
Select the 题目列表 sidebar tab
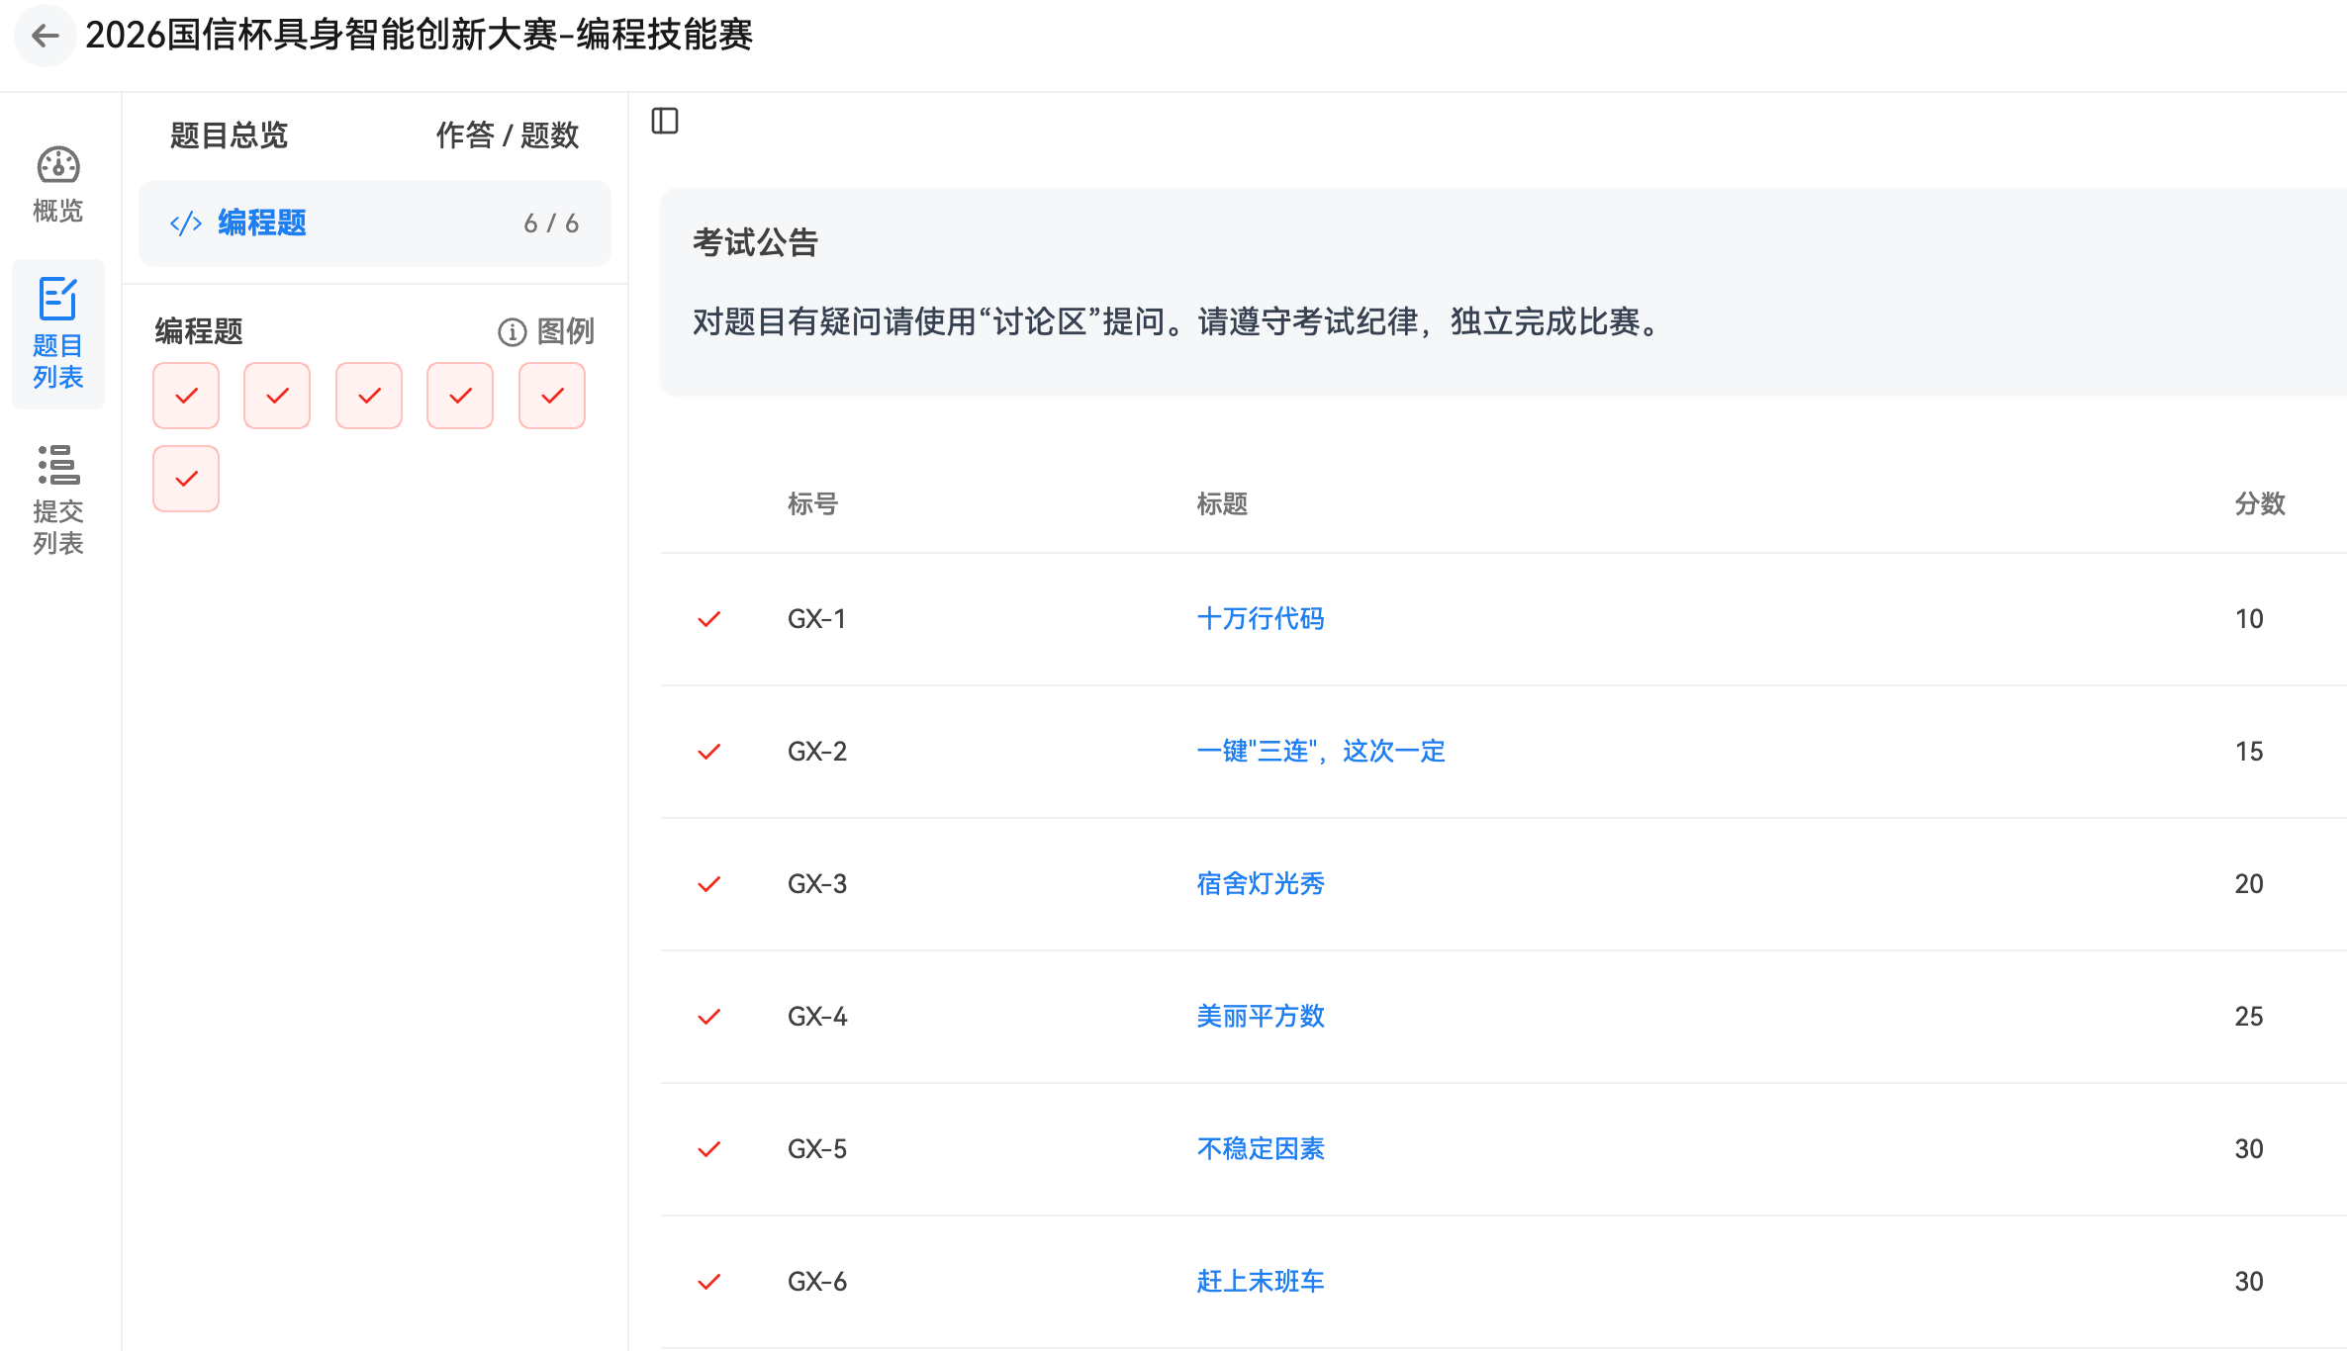pos(58,334)
